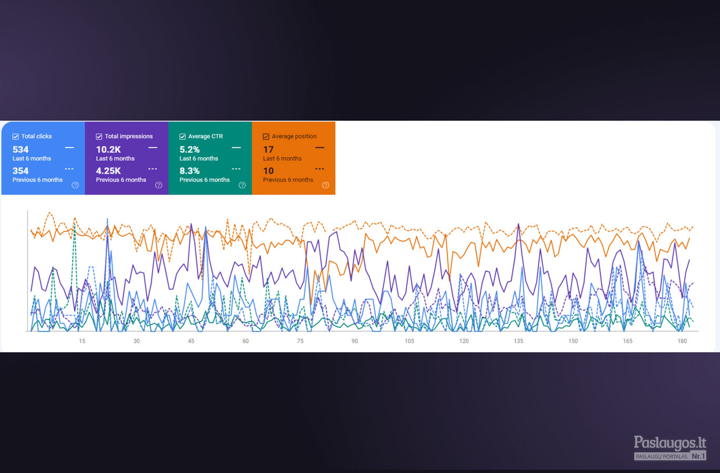Click the Average position card label

pos(294,136)
